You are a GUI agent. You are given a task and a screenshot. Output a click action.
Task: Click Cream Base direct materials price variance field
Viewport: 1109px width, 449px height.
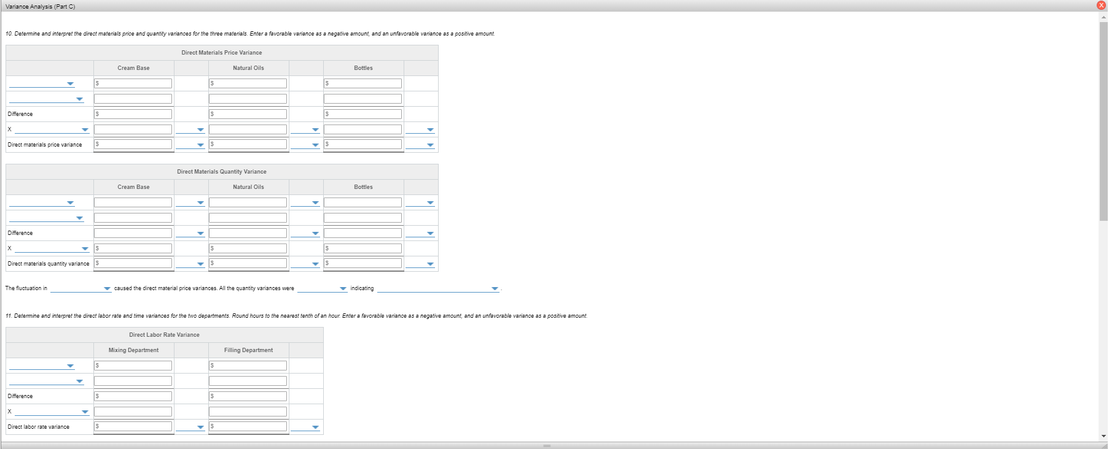(x=133, y=144)
